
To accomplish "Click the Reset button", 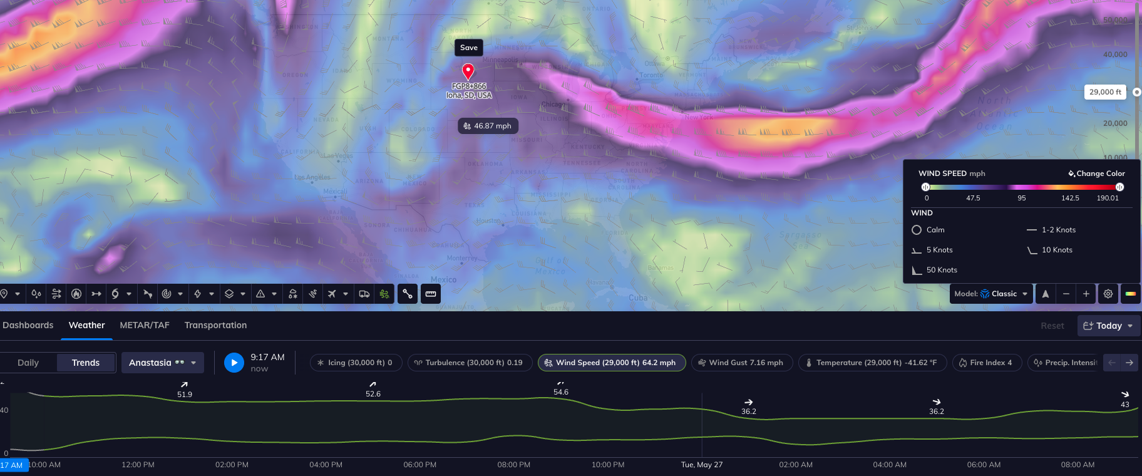I will click(x=1052, y=326).
